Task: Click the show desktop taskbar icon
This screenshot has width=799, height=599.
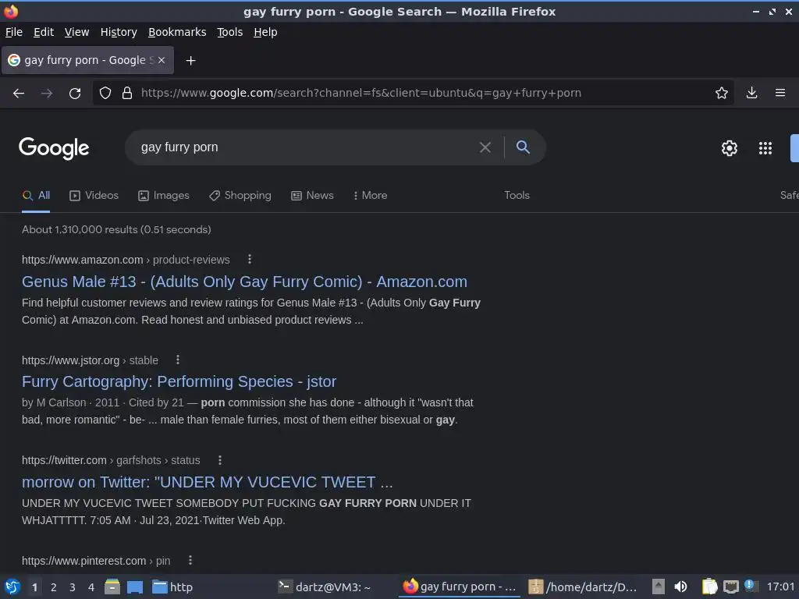Action: 135,587
